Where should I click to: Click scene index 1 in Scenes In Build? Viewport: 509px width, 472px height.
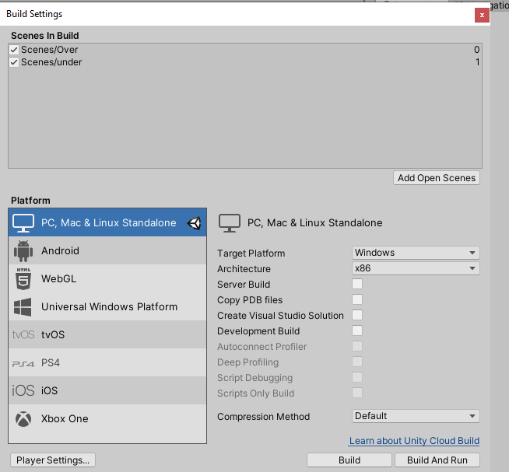[x=477, y=62]
